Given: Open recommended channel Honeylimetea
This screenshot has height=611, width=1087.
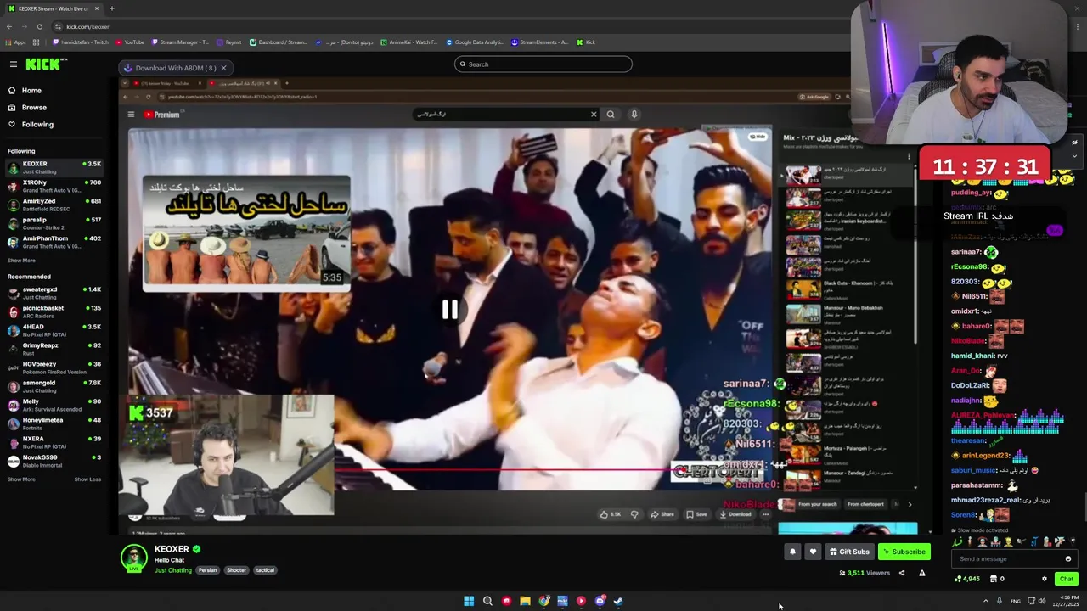Looking at the screenshot, I should click(x=54, y=423).
